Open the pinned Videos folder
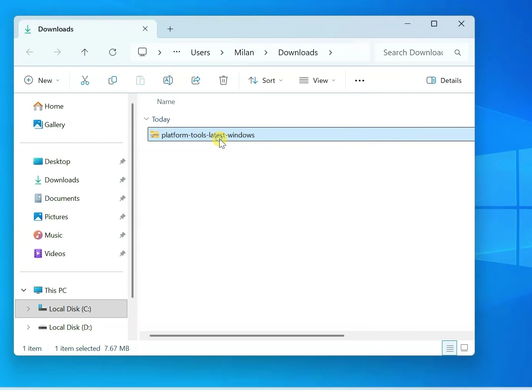 click(x=50, y=254)
